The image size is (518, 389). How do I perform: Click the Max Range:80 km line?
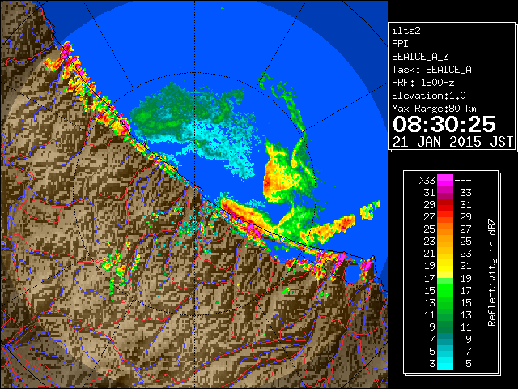click(434, 109)
